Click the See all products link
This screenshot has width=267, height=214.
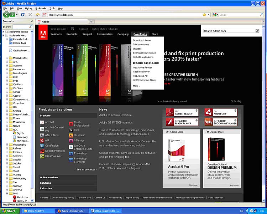86,169
